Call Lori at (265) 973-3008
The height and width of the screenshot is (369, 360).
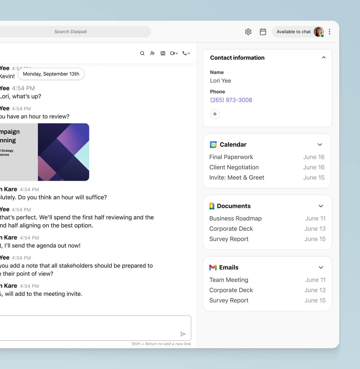click(231, 100)
